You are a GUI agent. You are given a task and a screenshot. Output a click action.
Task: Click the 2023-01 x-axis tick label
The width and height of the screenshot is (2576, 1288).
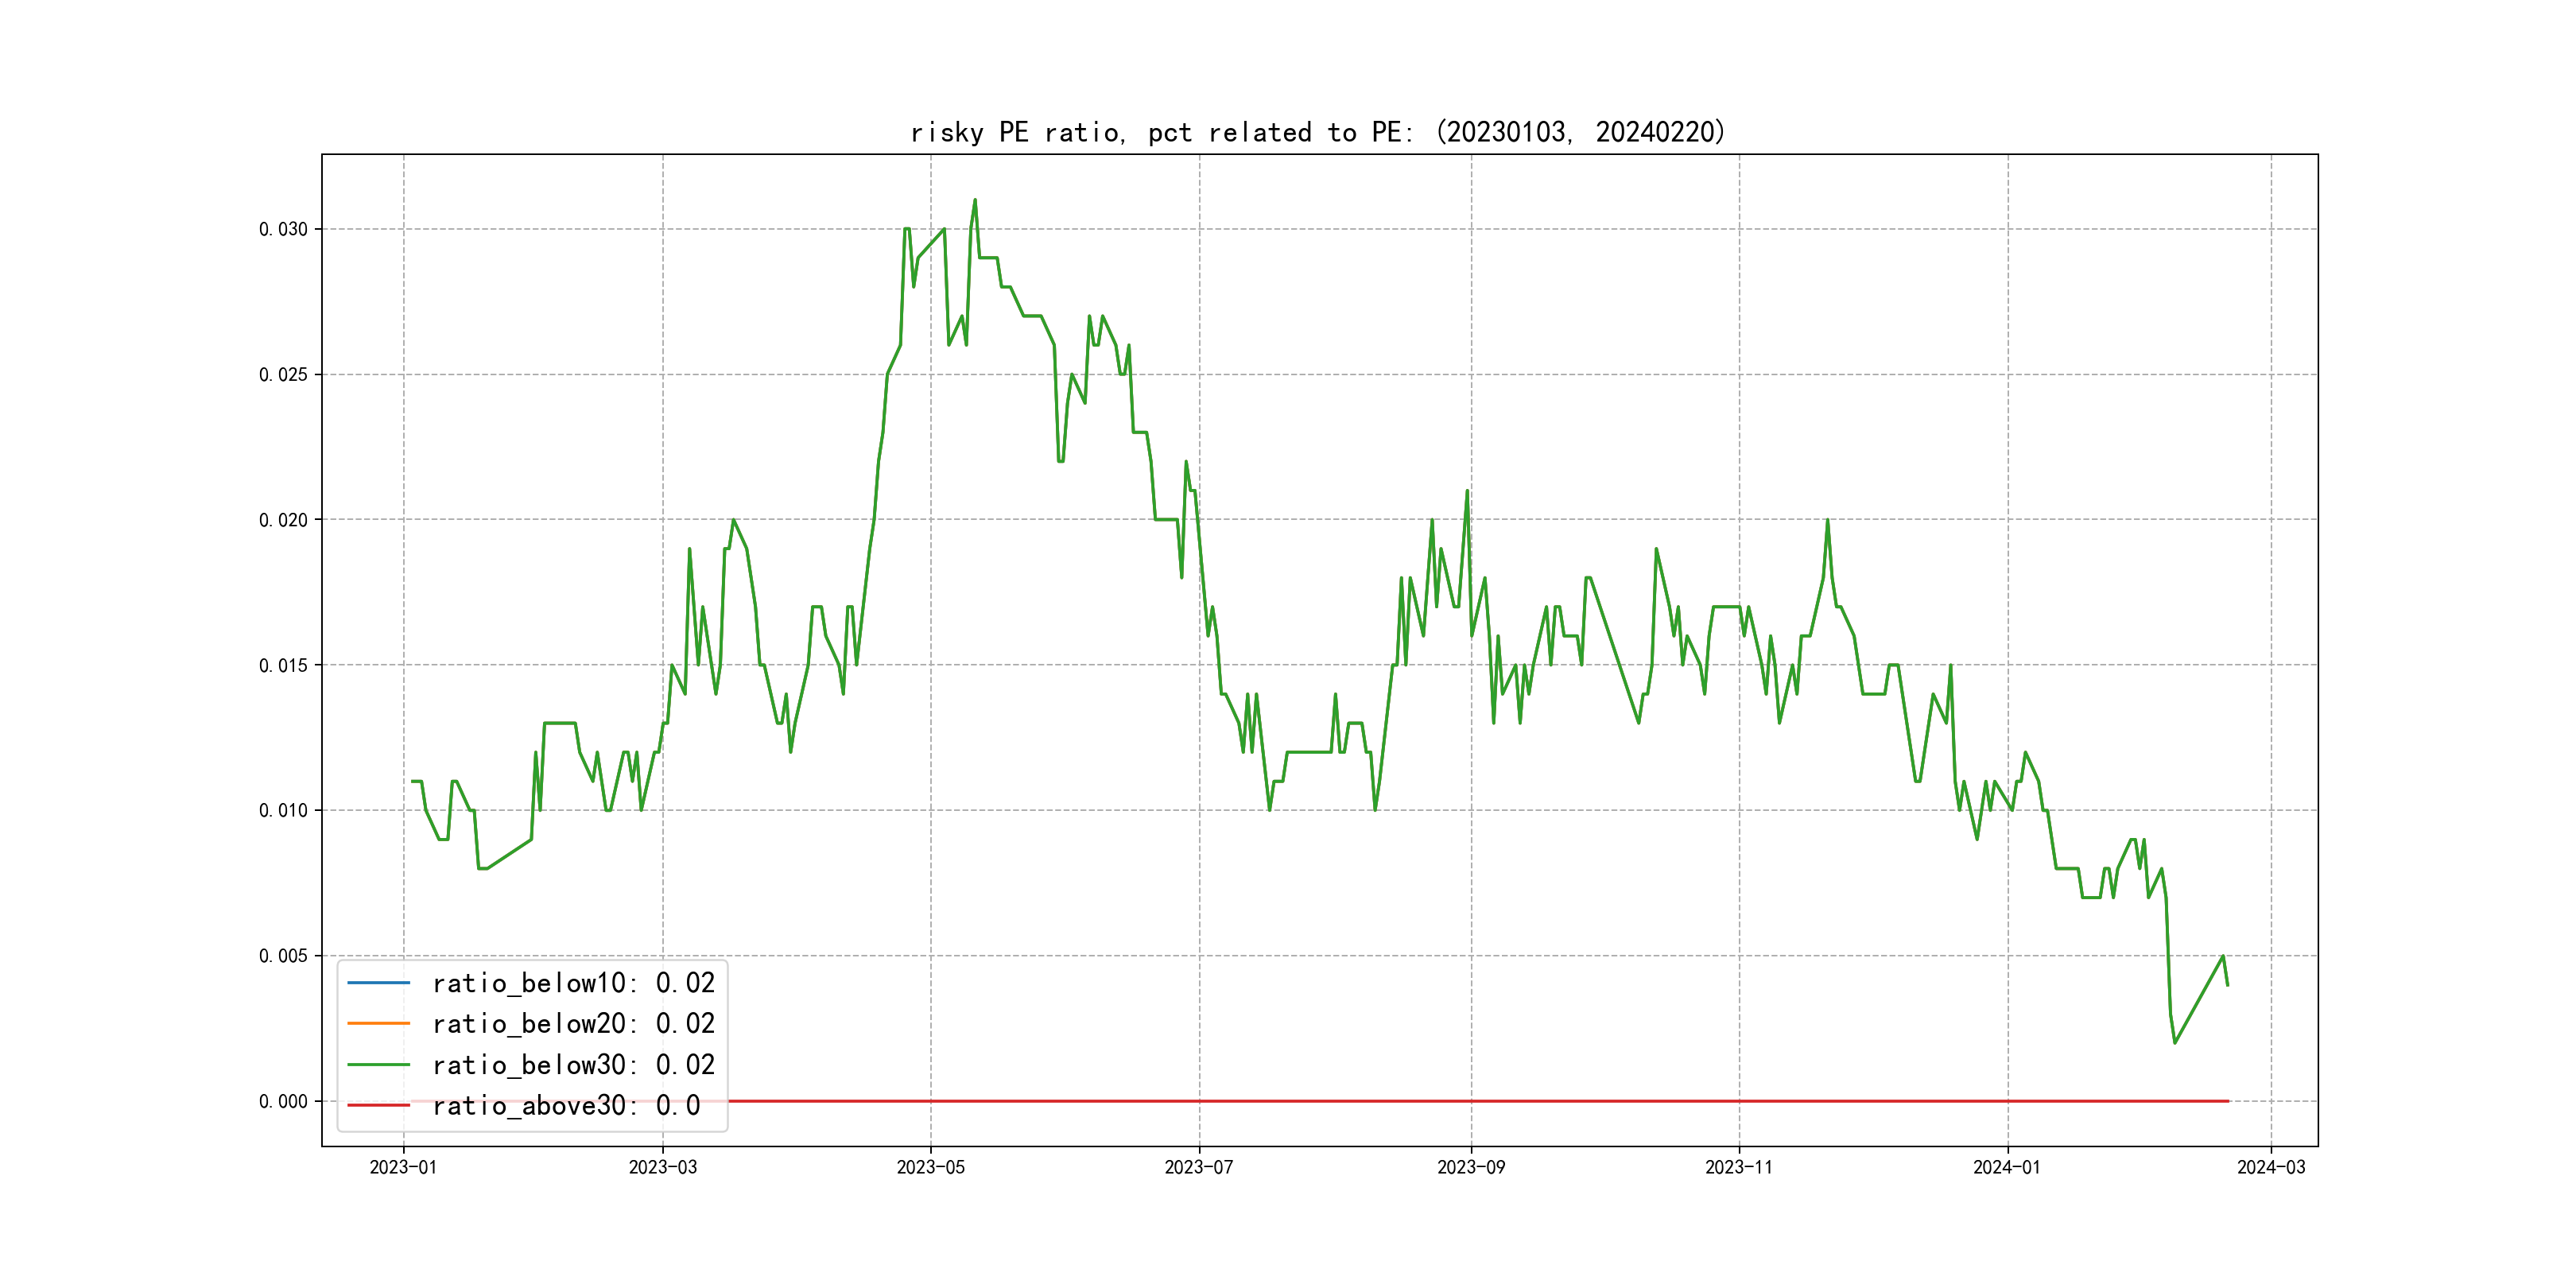[x=403, y=1167]
